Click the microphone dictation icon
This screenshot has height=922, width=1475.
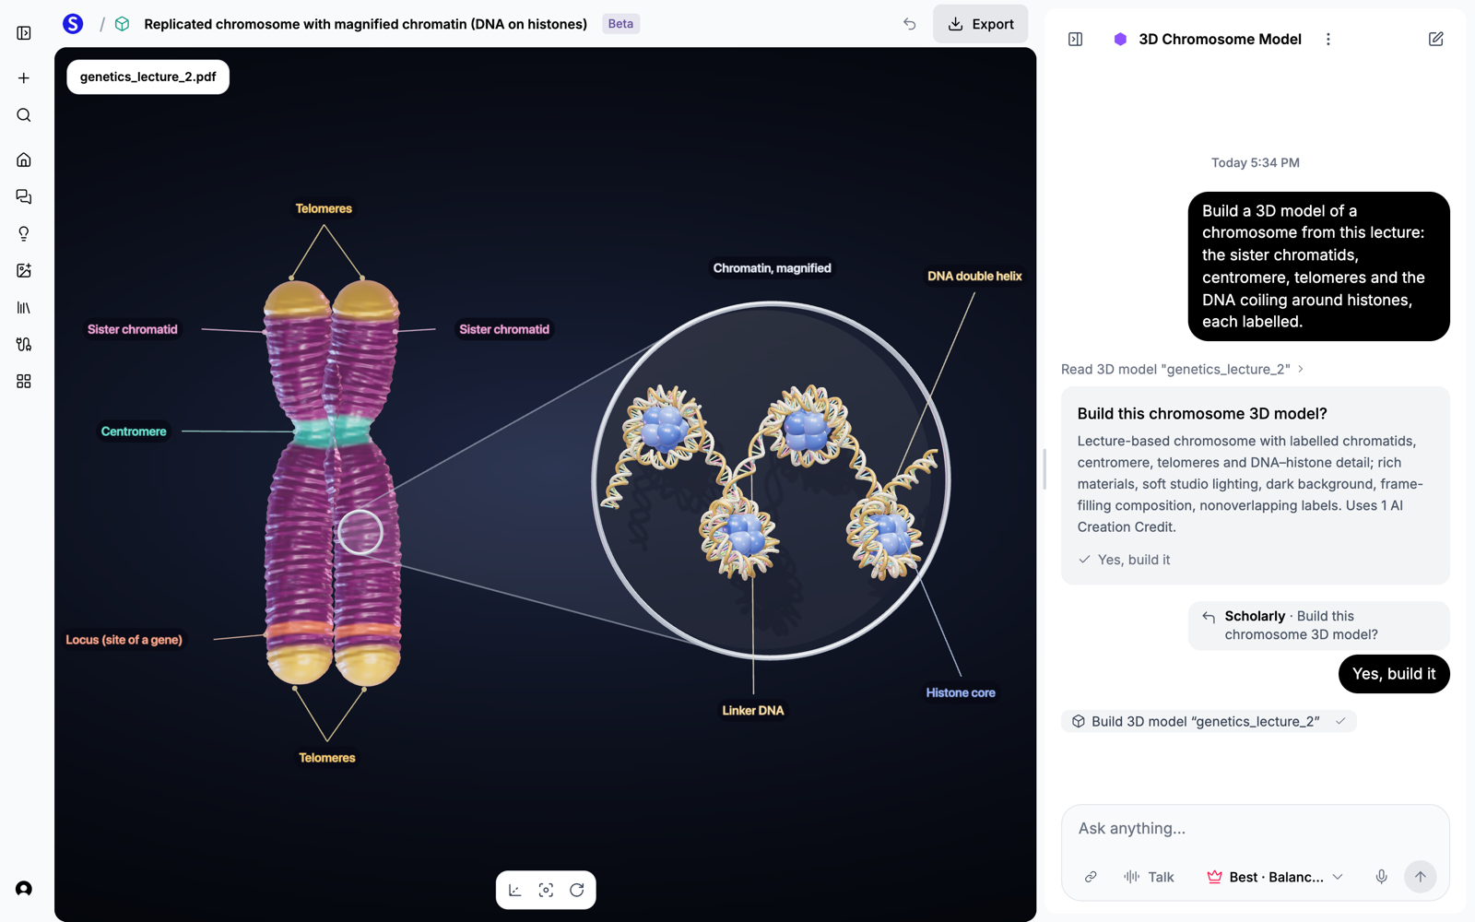(1381, 877)
